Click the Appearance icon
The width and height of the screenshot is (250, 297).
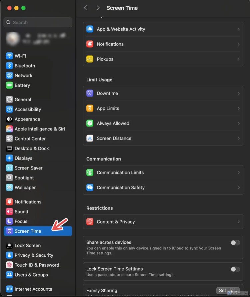[9, 119]
